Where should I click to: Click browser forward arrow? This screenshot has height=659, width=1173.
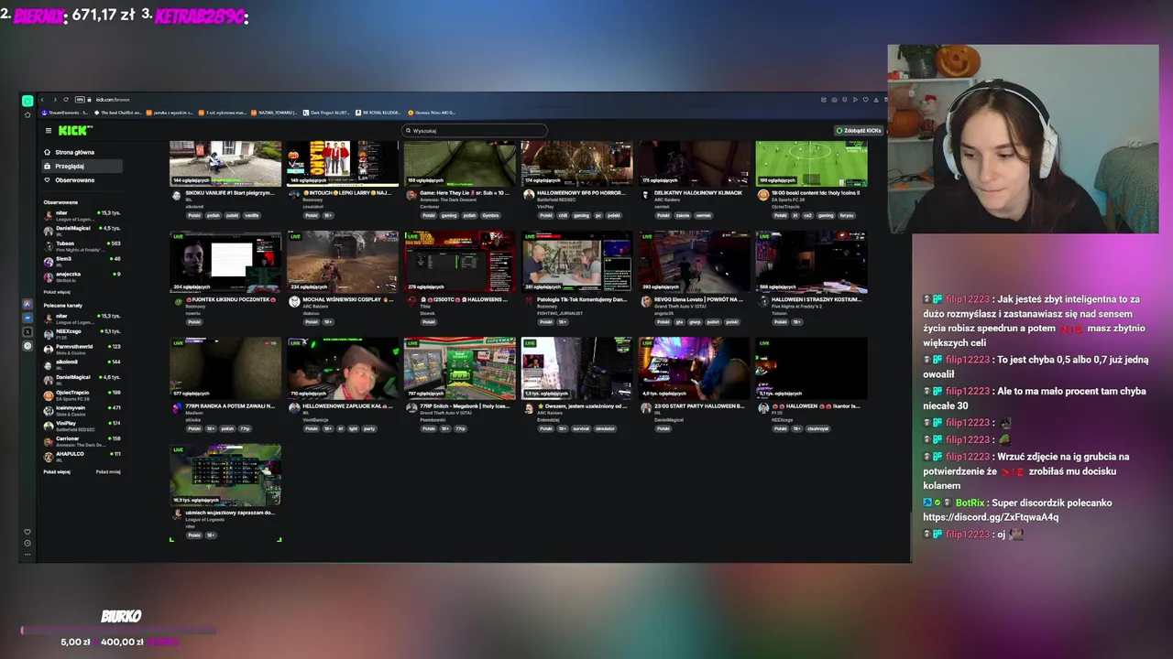[x=54, y=100]
